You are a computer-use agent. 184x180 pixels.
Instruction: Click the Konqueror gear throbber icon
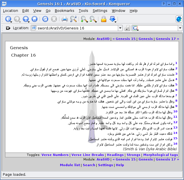[179, 19]
